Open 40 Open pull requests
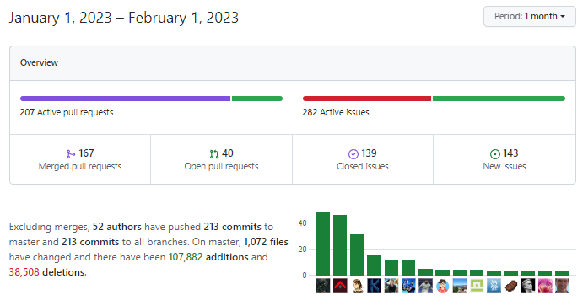The width and height of the screenshot is (588, 306). pos(221,159)
